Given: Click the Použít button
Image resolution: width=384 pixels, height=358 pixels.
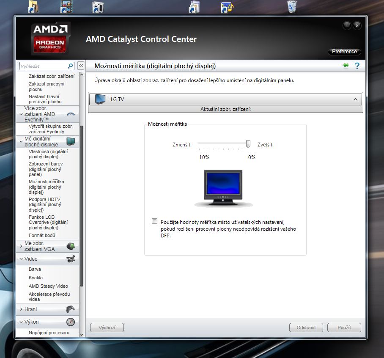Looking at the screenshot, I should [344, 328].
